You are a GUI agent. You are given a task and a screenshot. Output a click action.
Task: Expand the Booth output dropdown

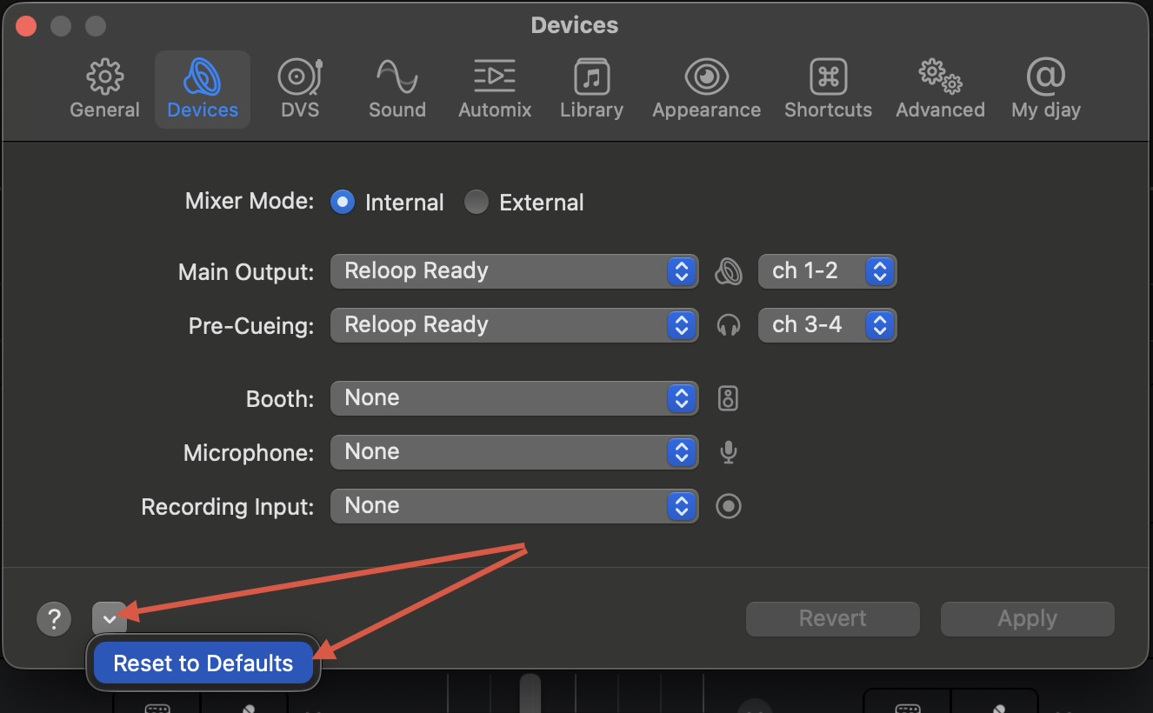(x=514, y=398)
